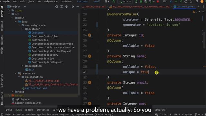Collapse the db.migration folder

point(19,77)
